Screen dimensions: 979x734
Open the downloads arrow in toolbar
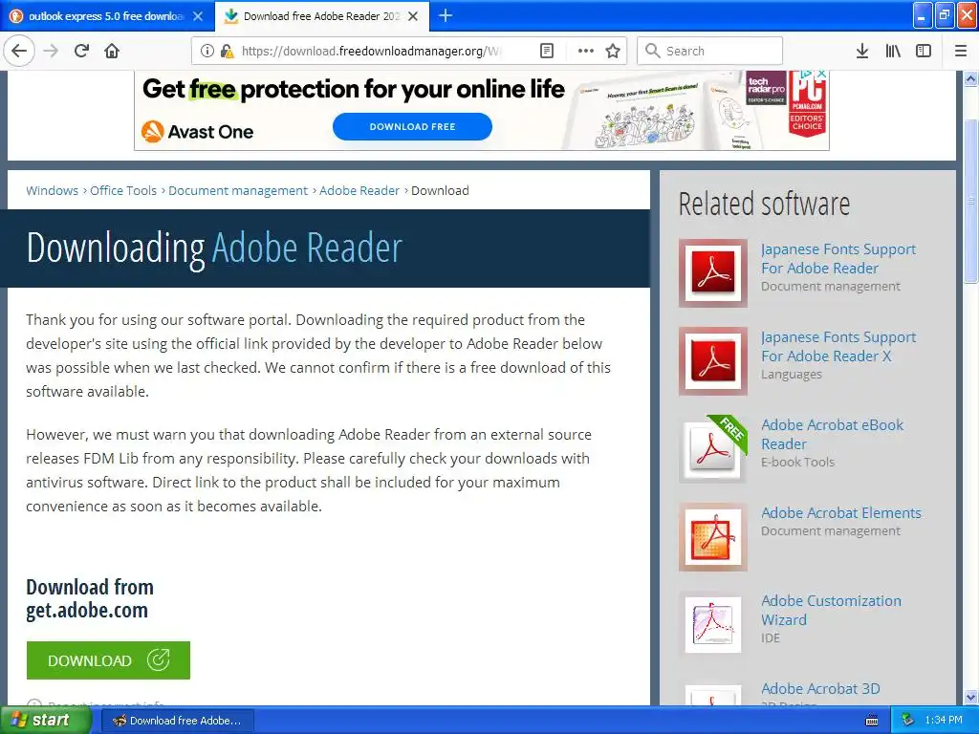862,51
